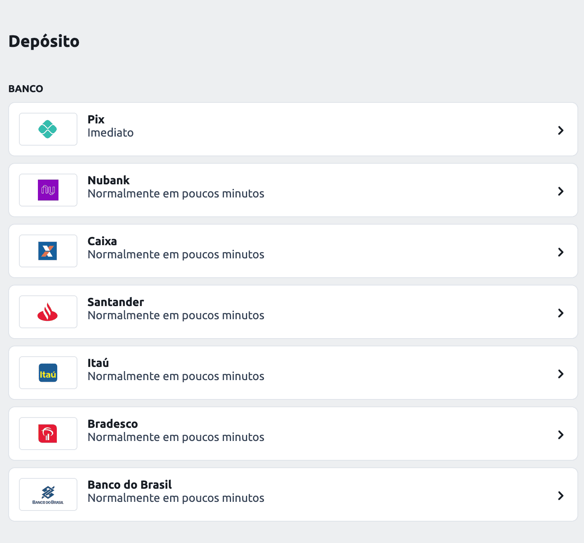This screenshot has height=543, width=584.
Task: Click the Pix diamond logo icon
Action: (48, 129)
